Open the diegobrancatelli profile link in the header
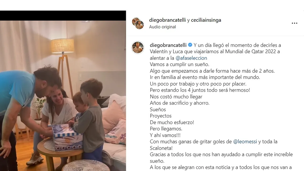Image resolution: width=304 pixels, height=171 pixels. [168, 20]
